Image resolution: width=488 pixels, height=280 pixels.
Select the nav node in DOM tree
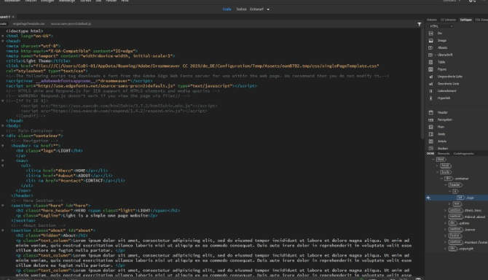tap(457, 204)
